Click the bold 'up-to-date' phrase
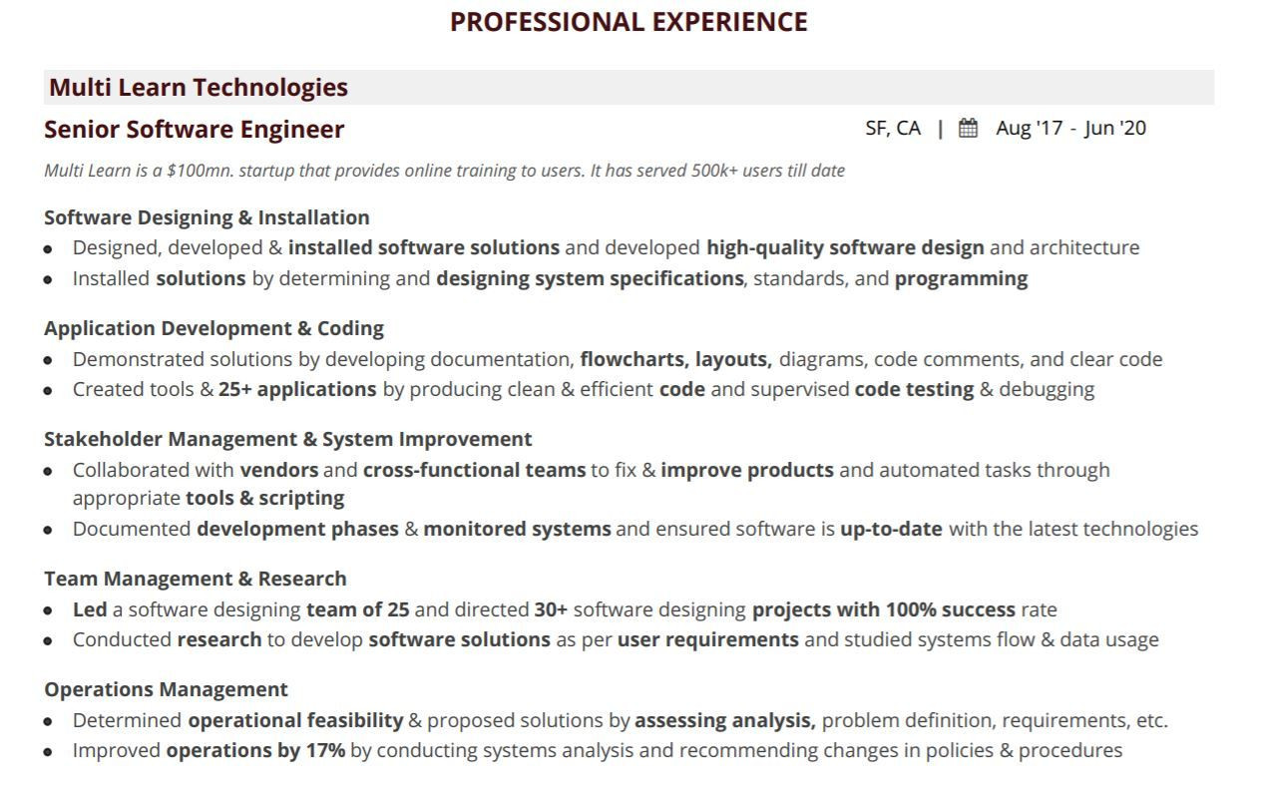Image resolution: width=1262 pixels, height=795 pixels. pos(891,529)
